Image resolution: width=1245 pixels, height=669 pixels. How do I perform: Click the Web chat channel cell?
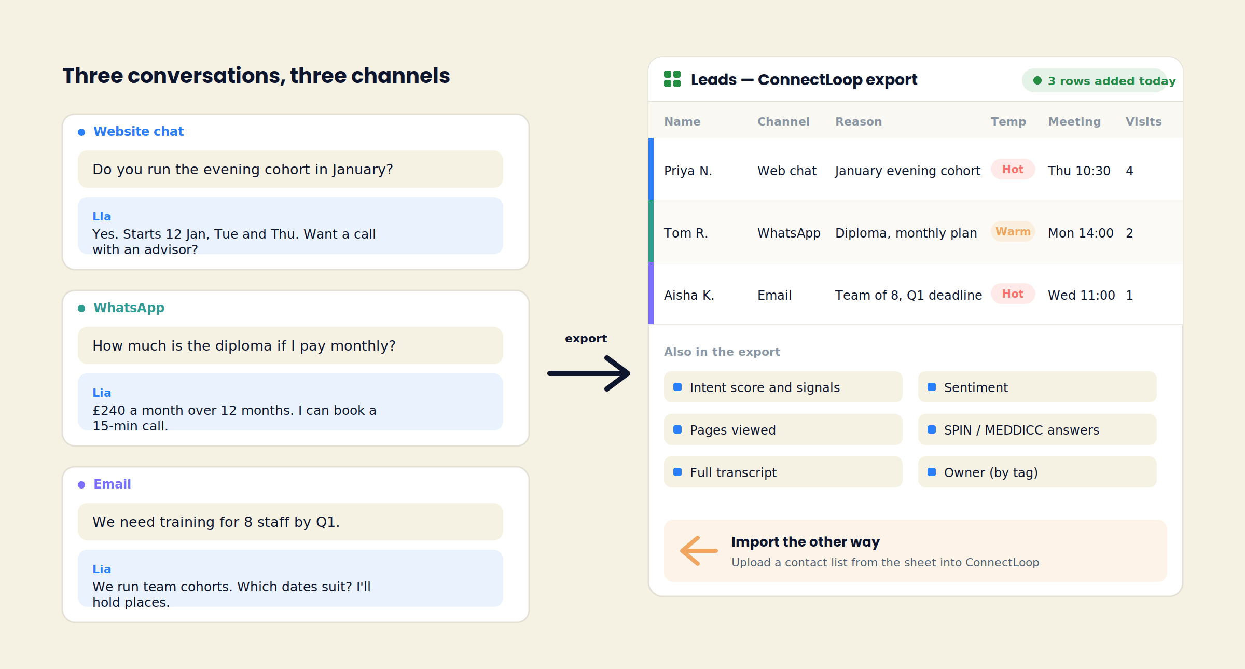[786, 171]
